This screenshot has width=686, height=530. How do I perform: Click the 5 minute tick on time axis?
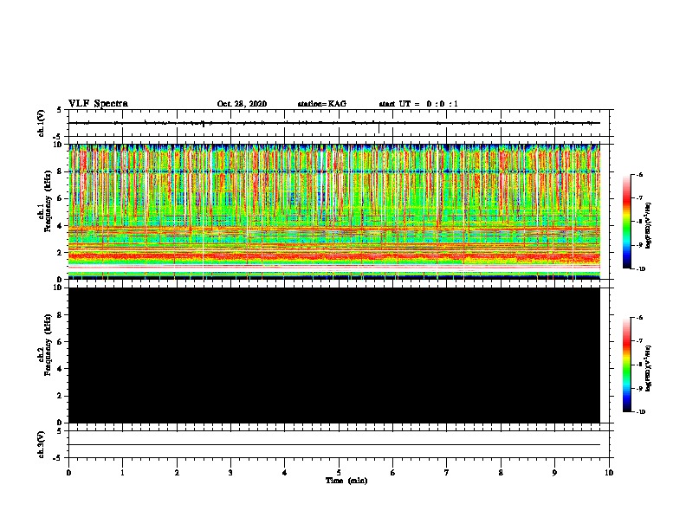pyautogui.click(x=339, y=473)
